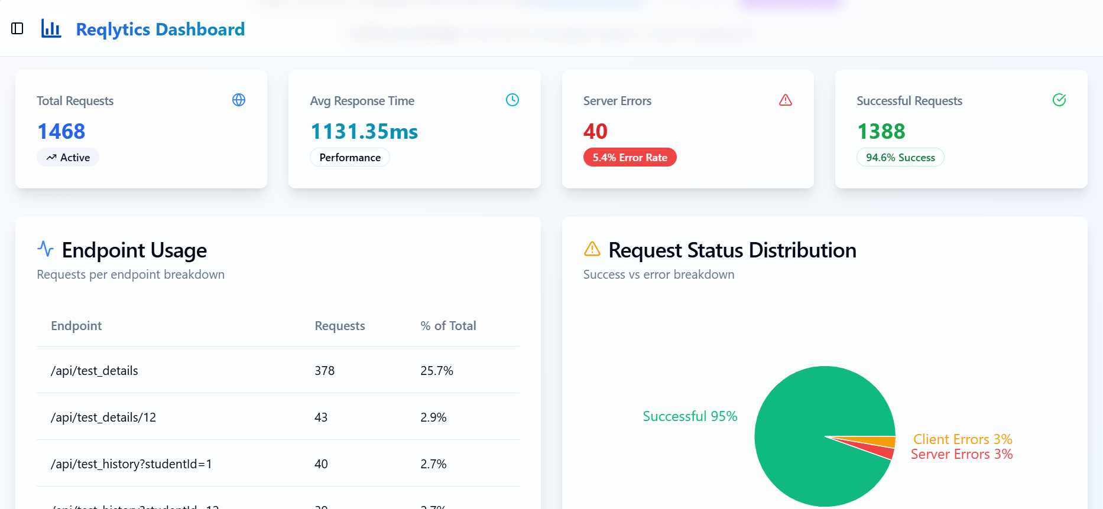Viewport: 1103px width, 509px height.
Task: Click the 378 requests value
Action: coord(325,371)
